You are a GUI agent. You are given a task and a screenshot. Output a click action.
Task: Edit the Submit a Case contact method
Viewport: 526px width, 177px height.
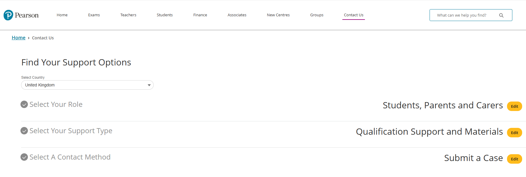pos(514,159)
